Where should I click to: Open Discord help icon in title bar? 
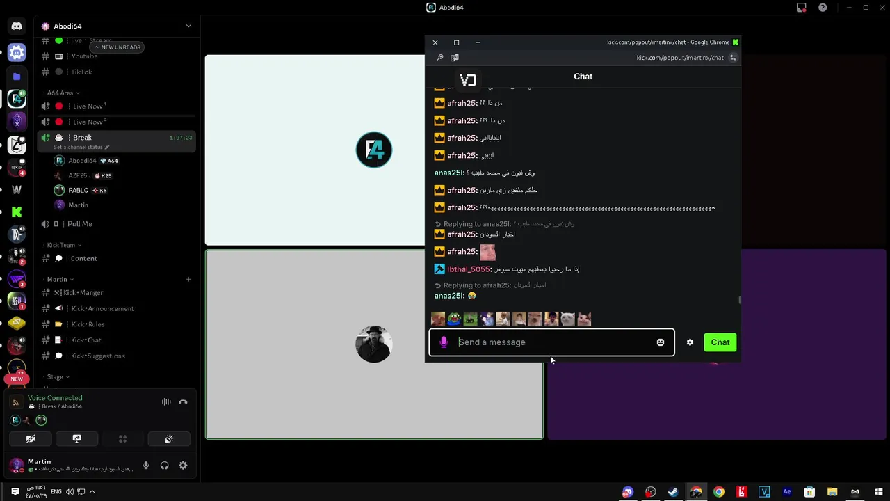[823, 8]
